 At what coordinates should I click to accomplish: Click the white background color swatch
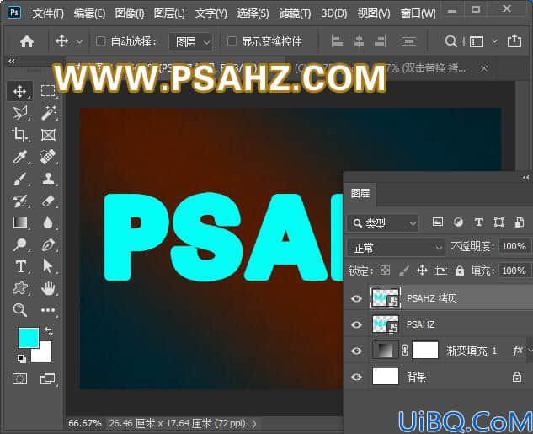[45, 355]
